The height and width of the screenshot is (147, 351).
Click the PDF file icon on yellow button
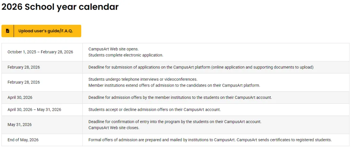8,31
